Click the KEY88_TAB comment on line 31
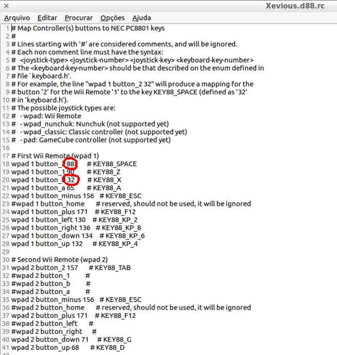Screen dimensions: 337x355 [110, 268]
